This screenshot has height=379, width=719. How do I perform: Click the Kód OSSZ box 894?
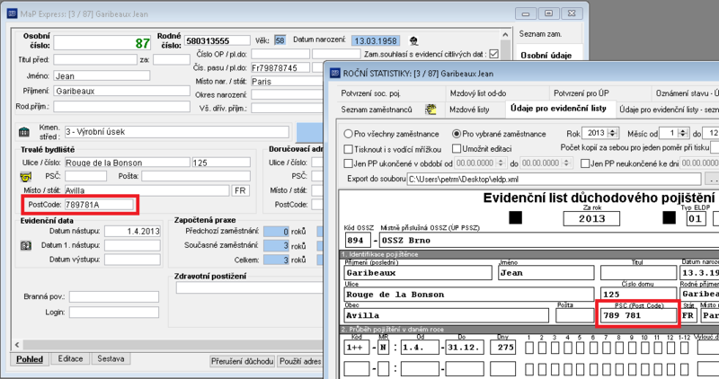(357, 240)
